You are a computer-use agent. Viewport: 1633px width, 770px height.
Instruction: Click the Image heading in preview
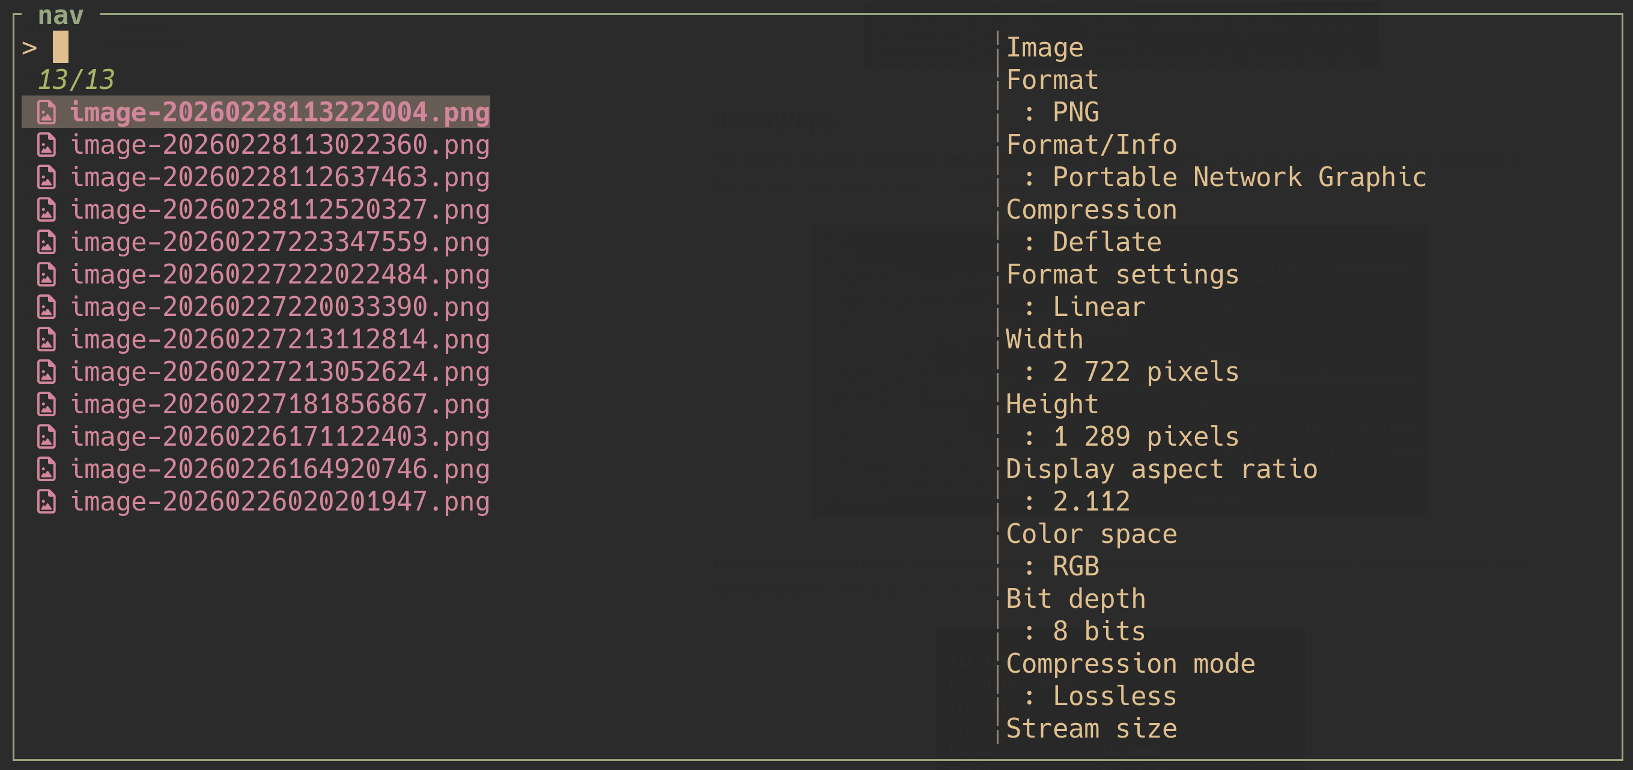[x=1045, y=47]
